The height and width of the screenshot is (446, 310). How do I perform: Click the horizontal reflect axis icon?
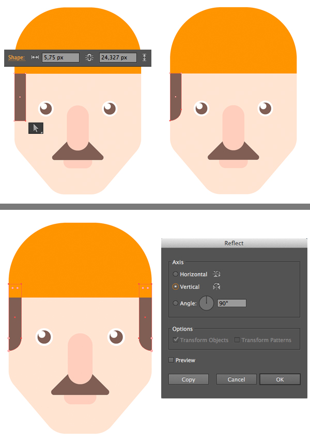216,274
